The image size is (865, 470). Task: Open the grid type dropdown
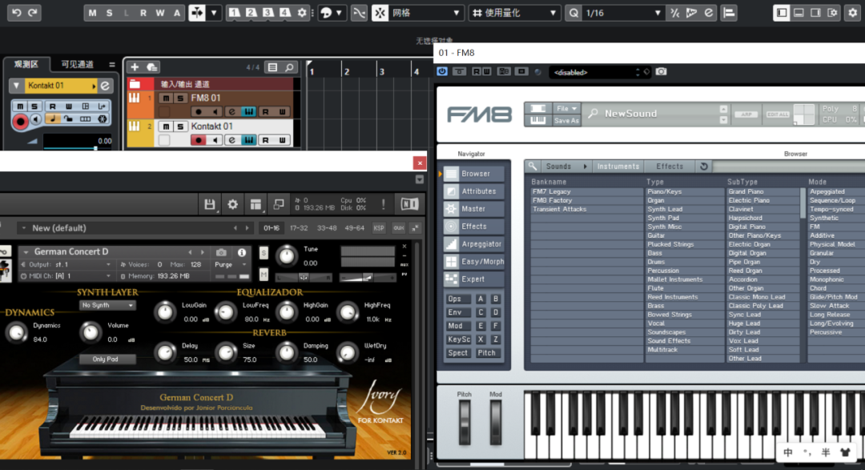(x=426, y=13)
